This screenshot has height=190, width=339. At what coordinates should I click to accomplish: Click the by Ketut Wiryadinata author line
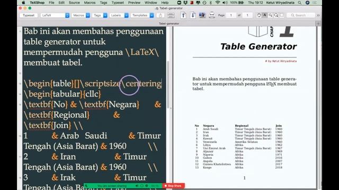point(281,61)
